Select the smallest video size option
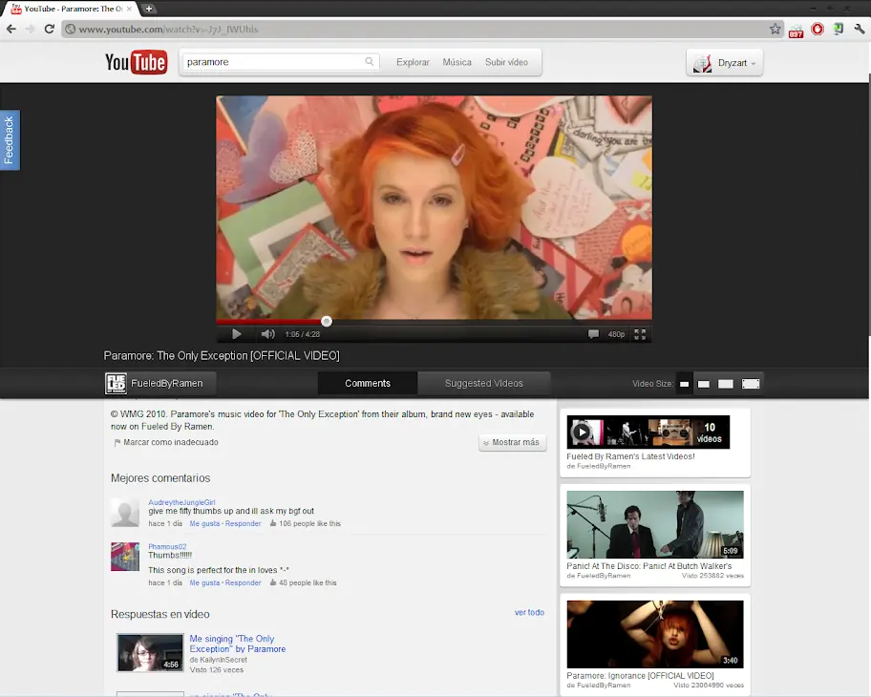 coord(685,384)
